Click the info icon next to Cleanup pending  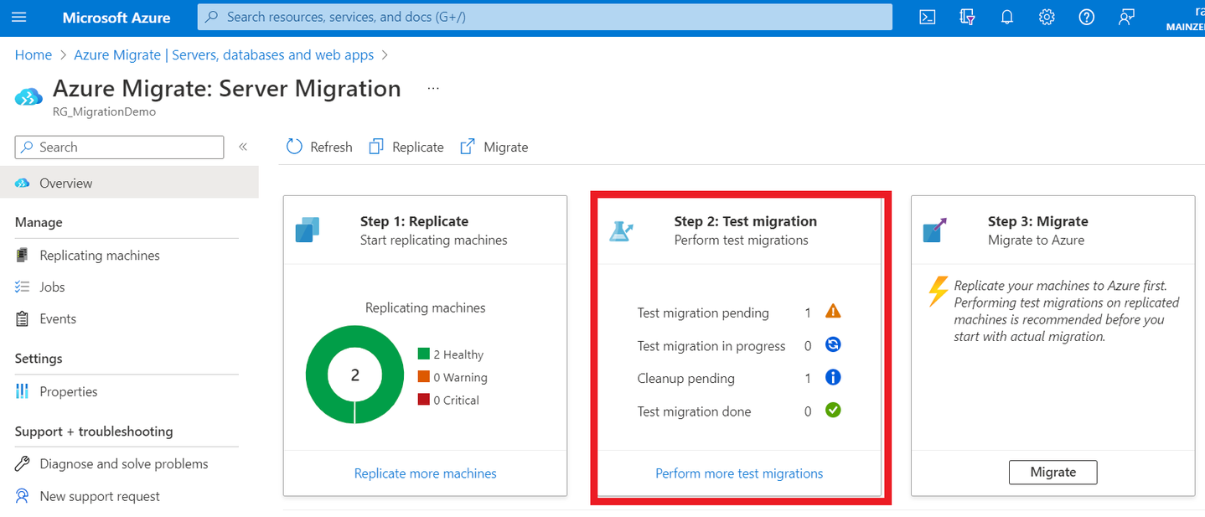833,377
